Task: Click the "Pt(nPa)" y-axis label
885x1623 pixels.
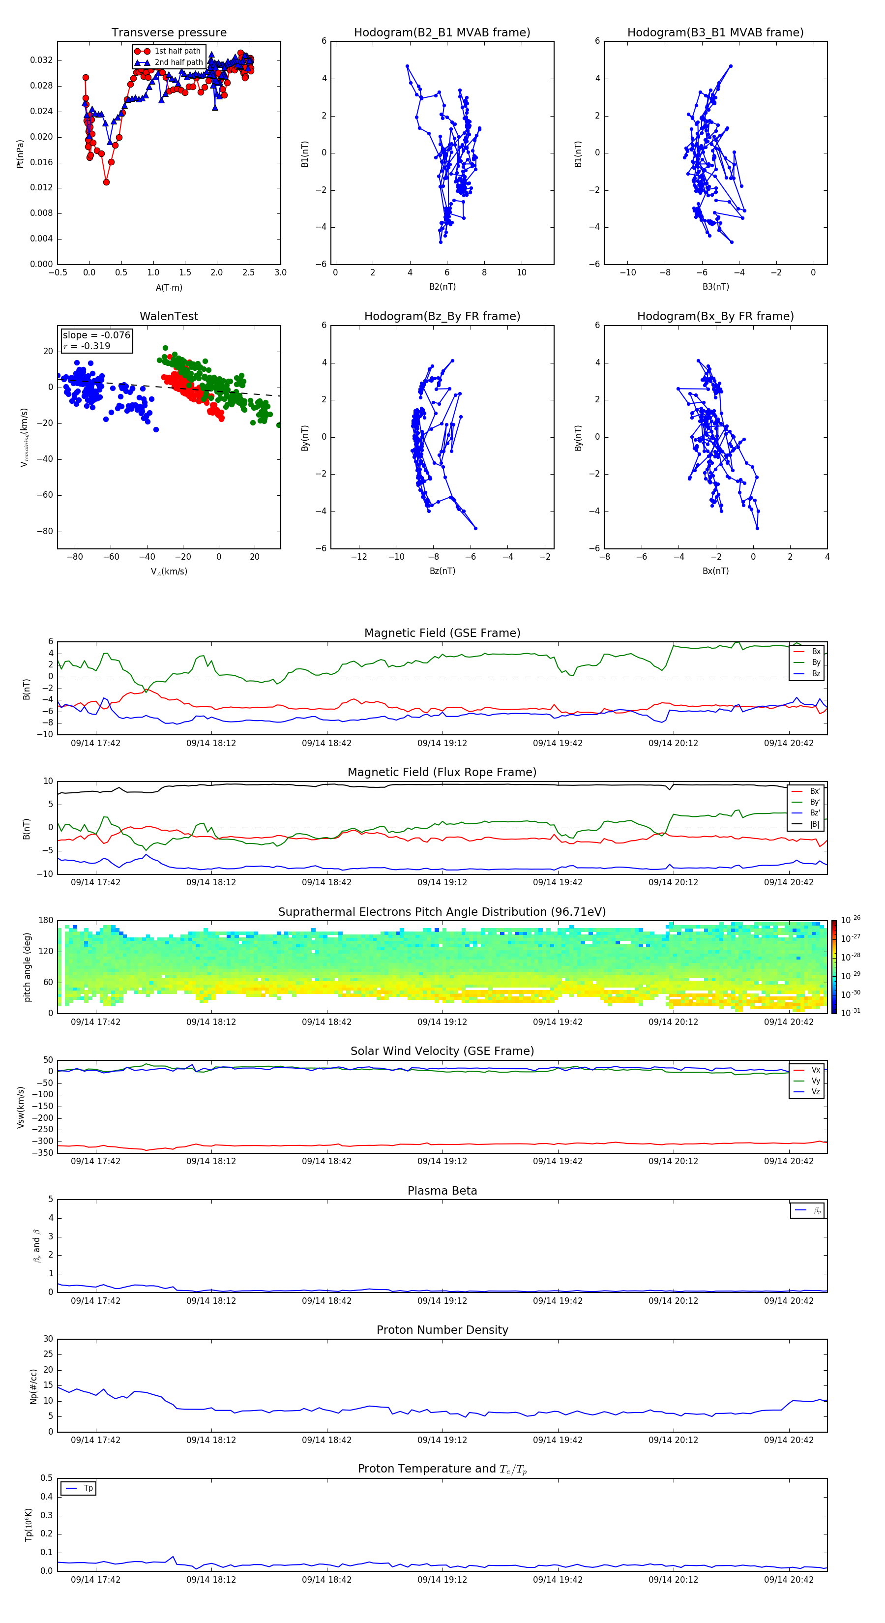Action: tap(20, 153)
